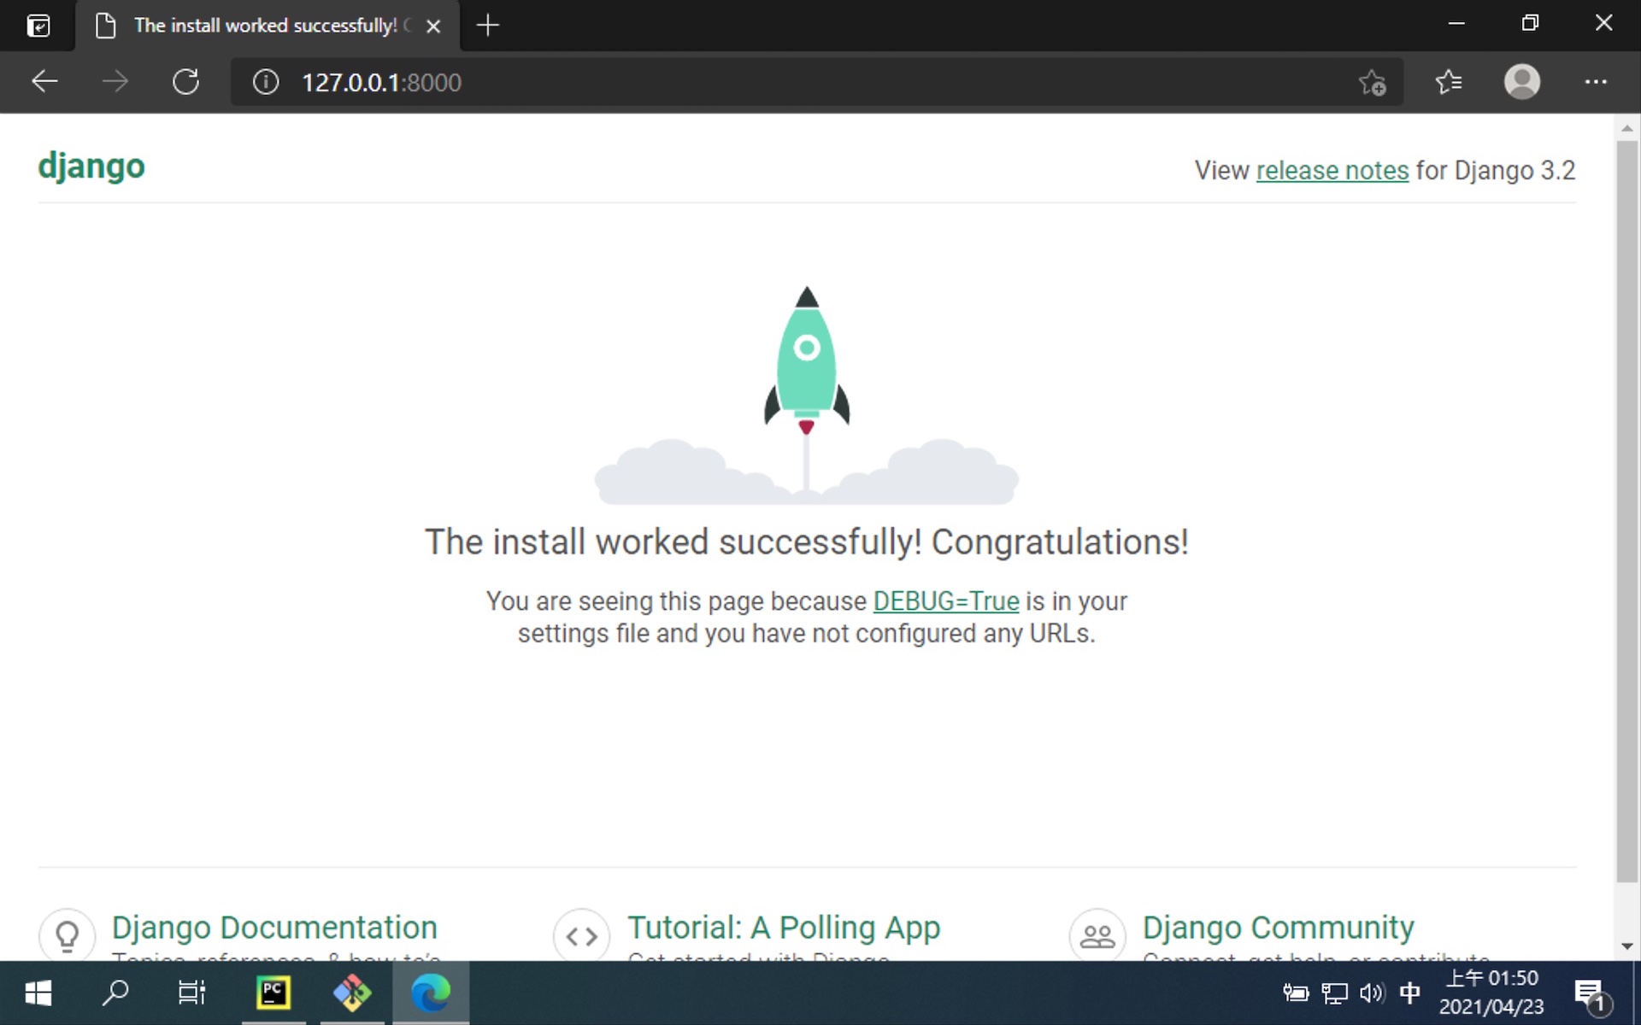
Task: Open the user profile avatar
Action: click(1521, 82)
